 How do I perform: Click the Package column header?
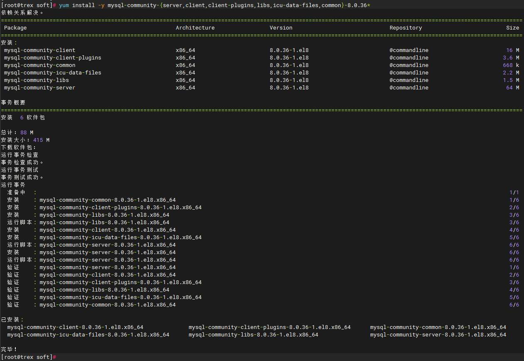click(x=15, y=27)
